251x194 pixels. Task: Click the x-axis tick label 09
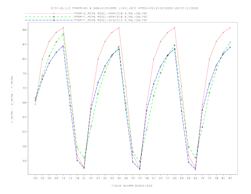click(x=56, y=178)
